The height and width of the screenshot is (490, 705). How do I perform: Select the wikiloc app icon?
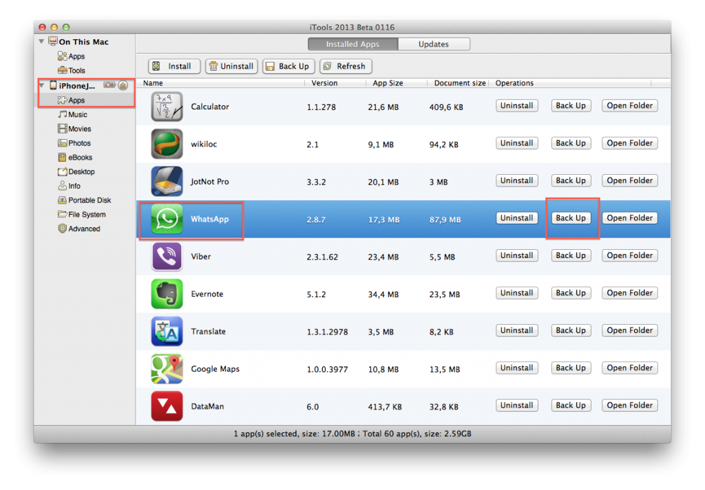[167, 144]
